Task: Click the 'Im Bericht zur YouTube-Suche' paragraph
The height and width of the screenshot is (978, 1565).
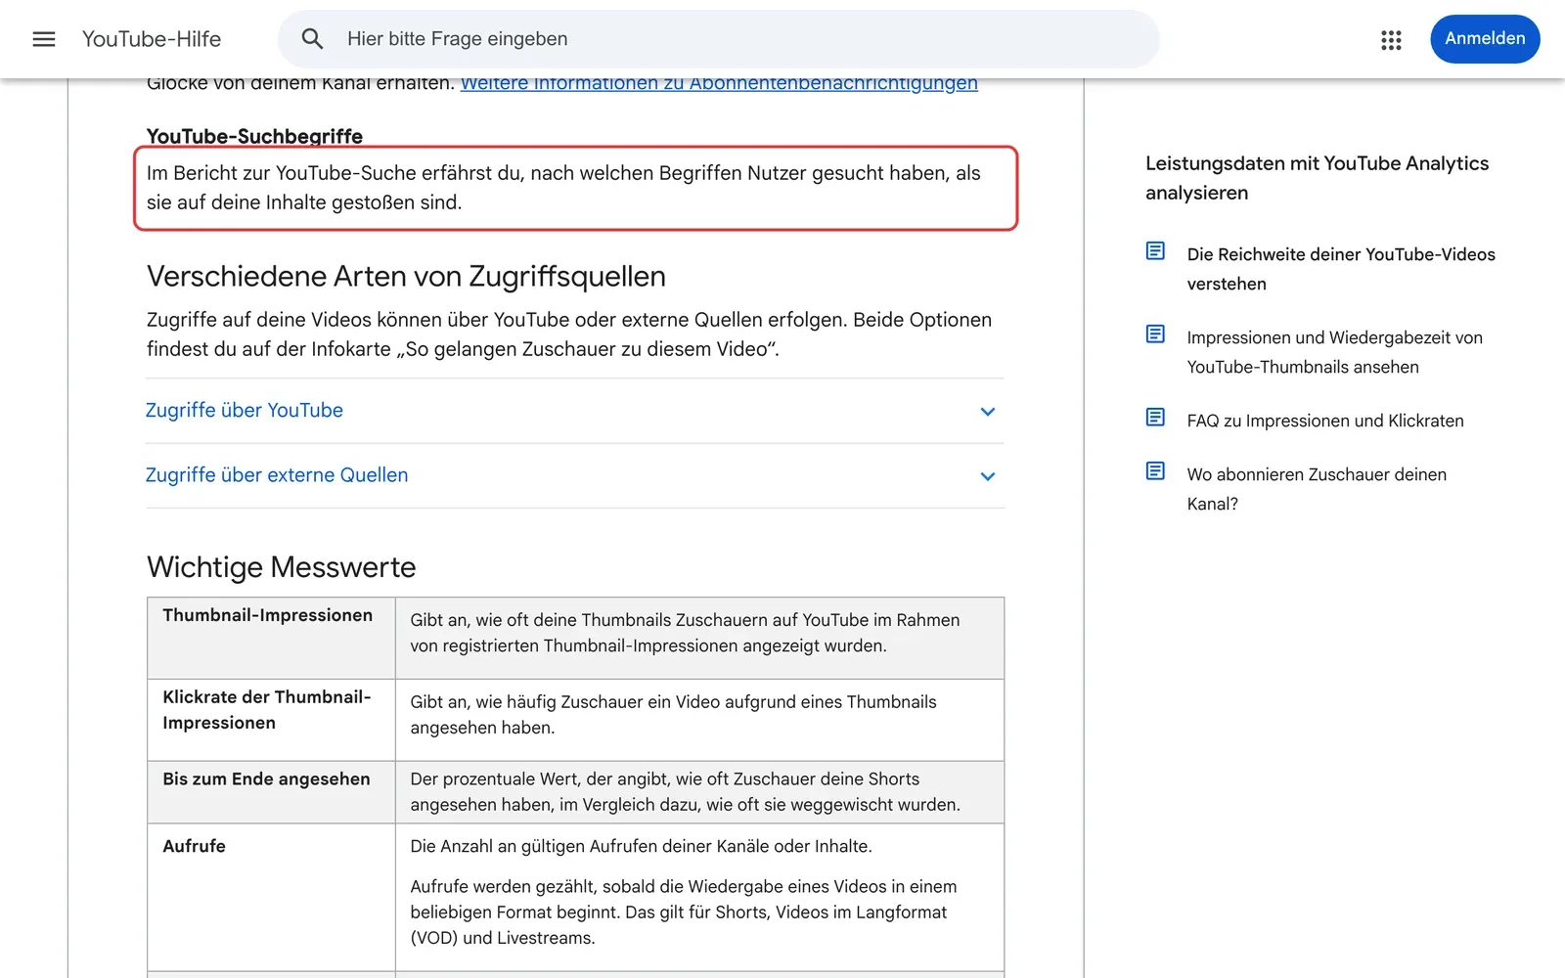Action: click(563, 188)
